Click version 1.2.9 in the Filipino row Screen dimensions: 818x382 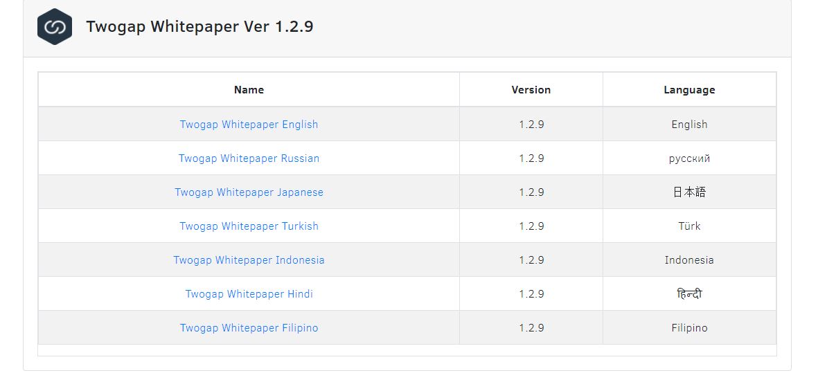(x=531, y=328)
